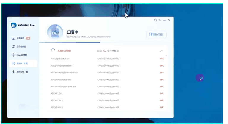
Task: Click the 4DDiG DLL Fixer wrench logo
Action: [x=14, y=25]
